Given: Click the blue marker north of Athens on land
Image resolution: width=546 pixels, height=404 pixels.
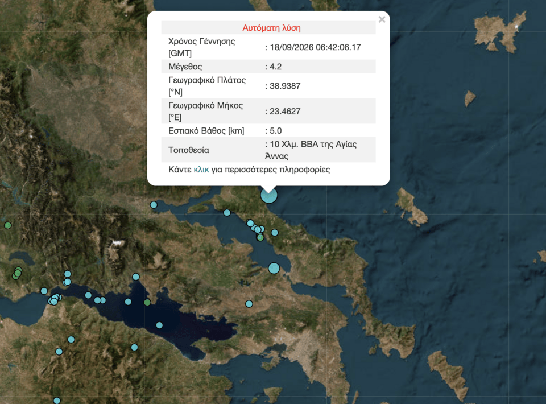Looking at the screenshot, I should coord(249,304).
